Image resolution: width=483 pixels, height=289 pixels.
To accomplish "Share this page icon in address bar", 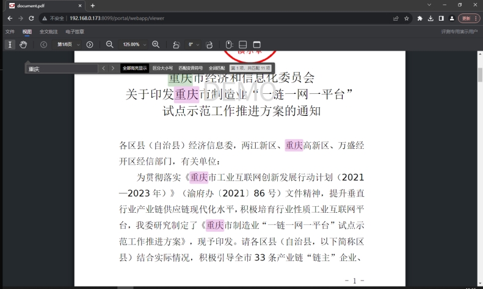I will pyautogui.click(x=396, y=18).
